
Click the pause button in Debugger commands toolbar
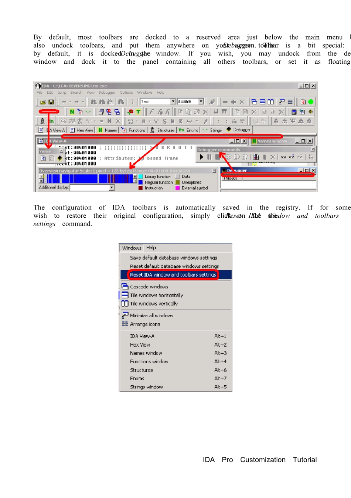[x=209, y=157]
